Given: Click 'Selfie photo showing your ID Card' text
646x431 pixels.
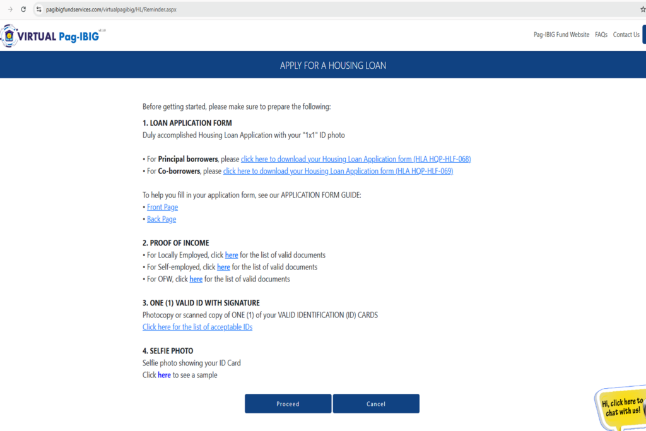Looking at the screenshot, I should click(192, 363).
